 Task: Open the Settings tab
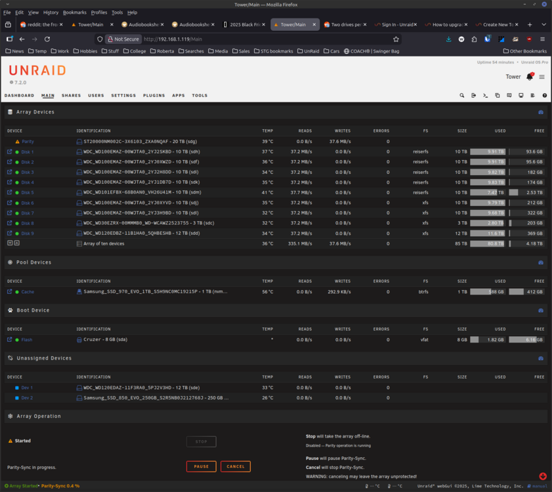pyautogui.click(x=123, y=95)
